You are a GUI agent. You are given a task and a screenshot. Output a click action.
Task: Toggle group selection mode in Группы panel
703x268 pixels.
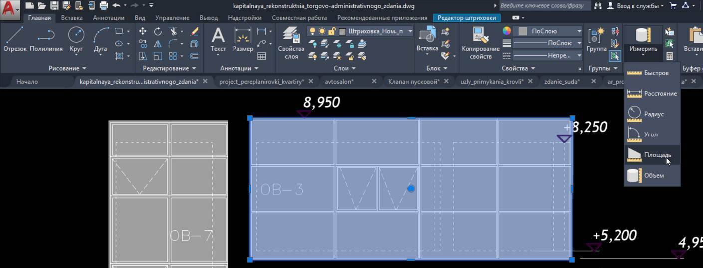(615, 55)
